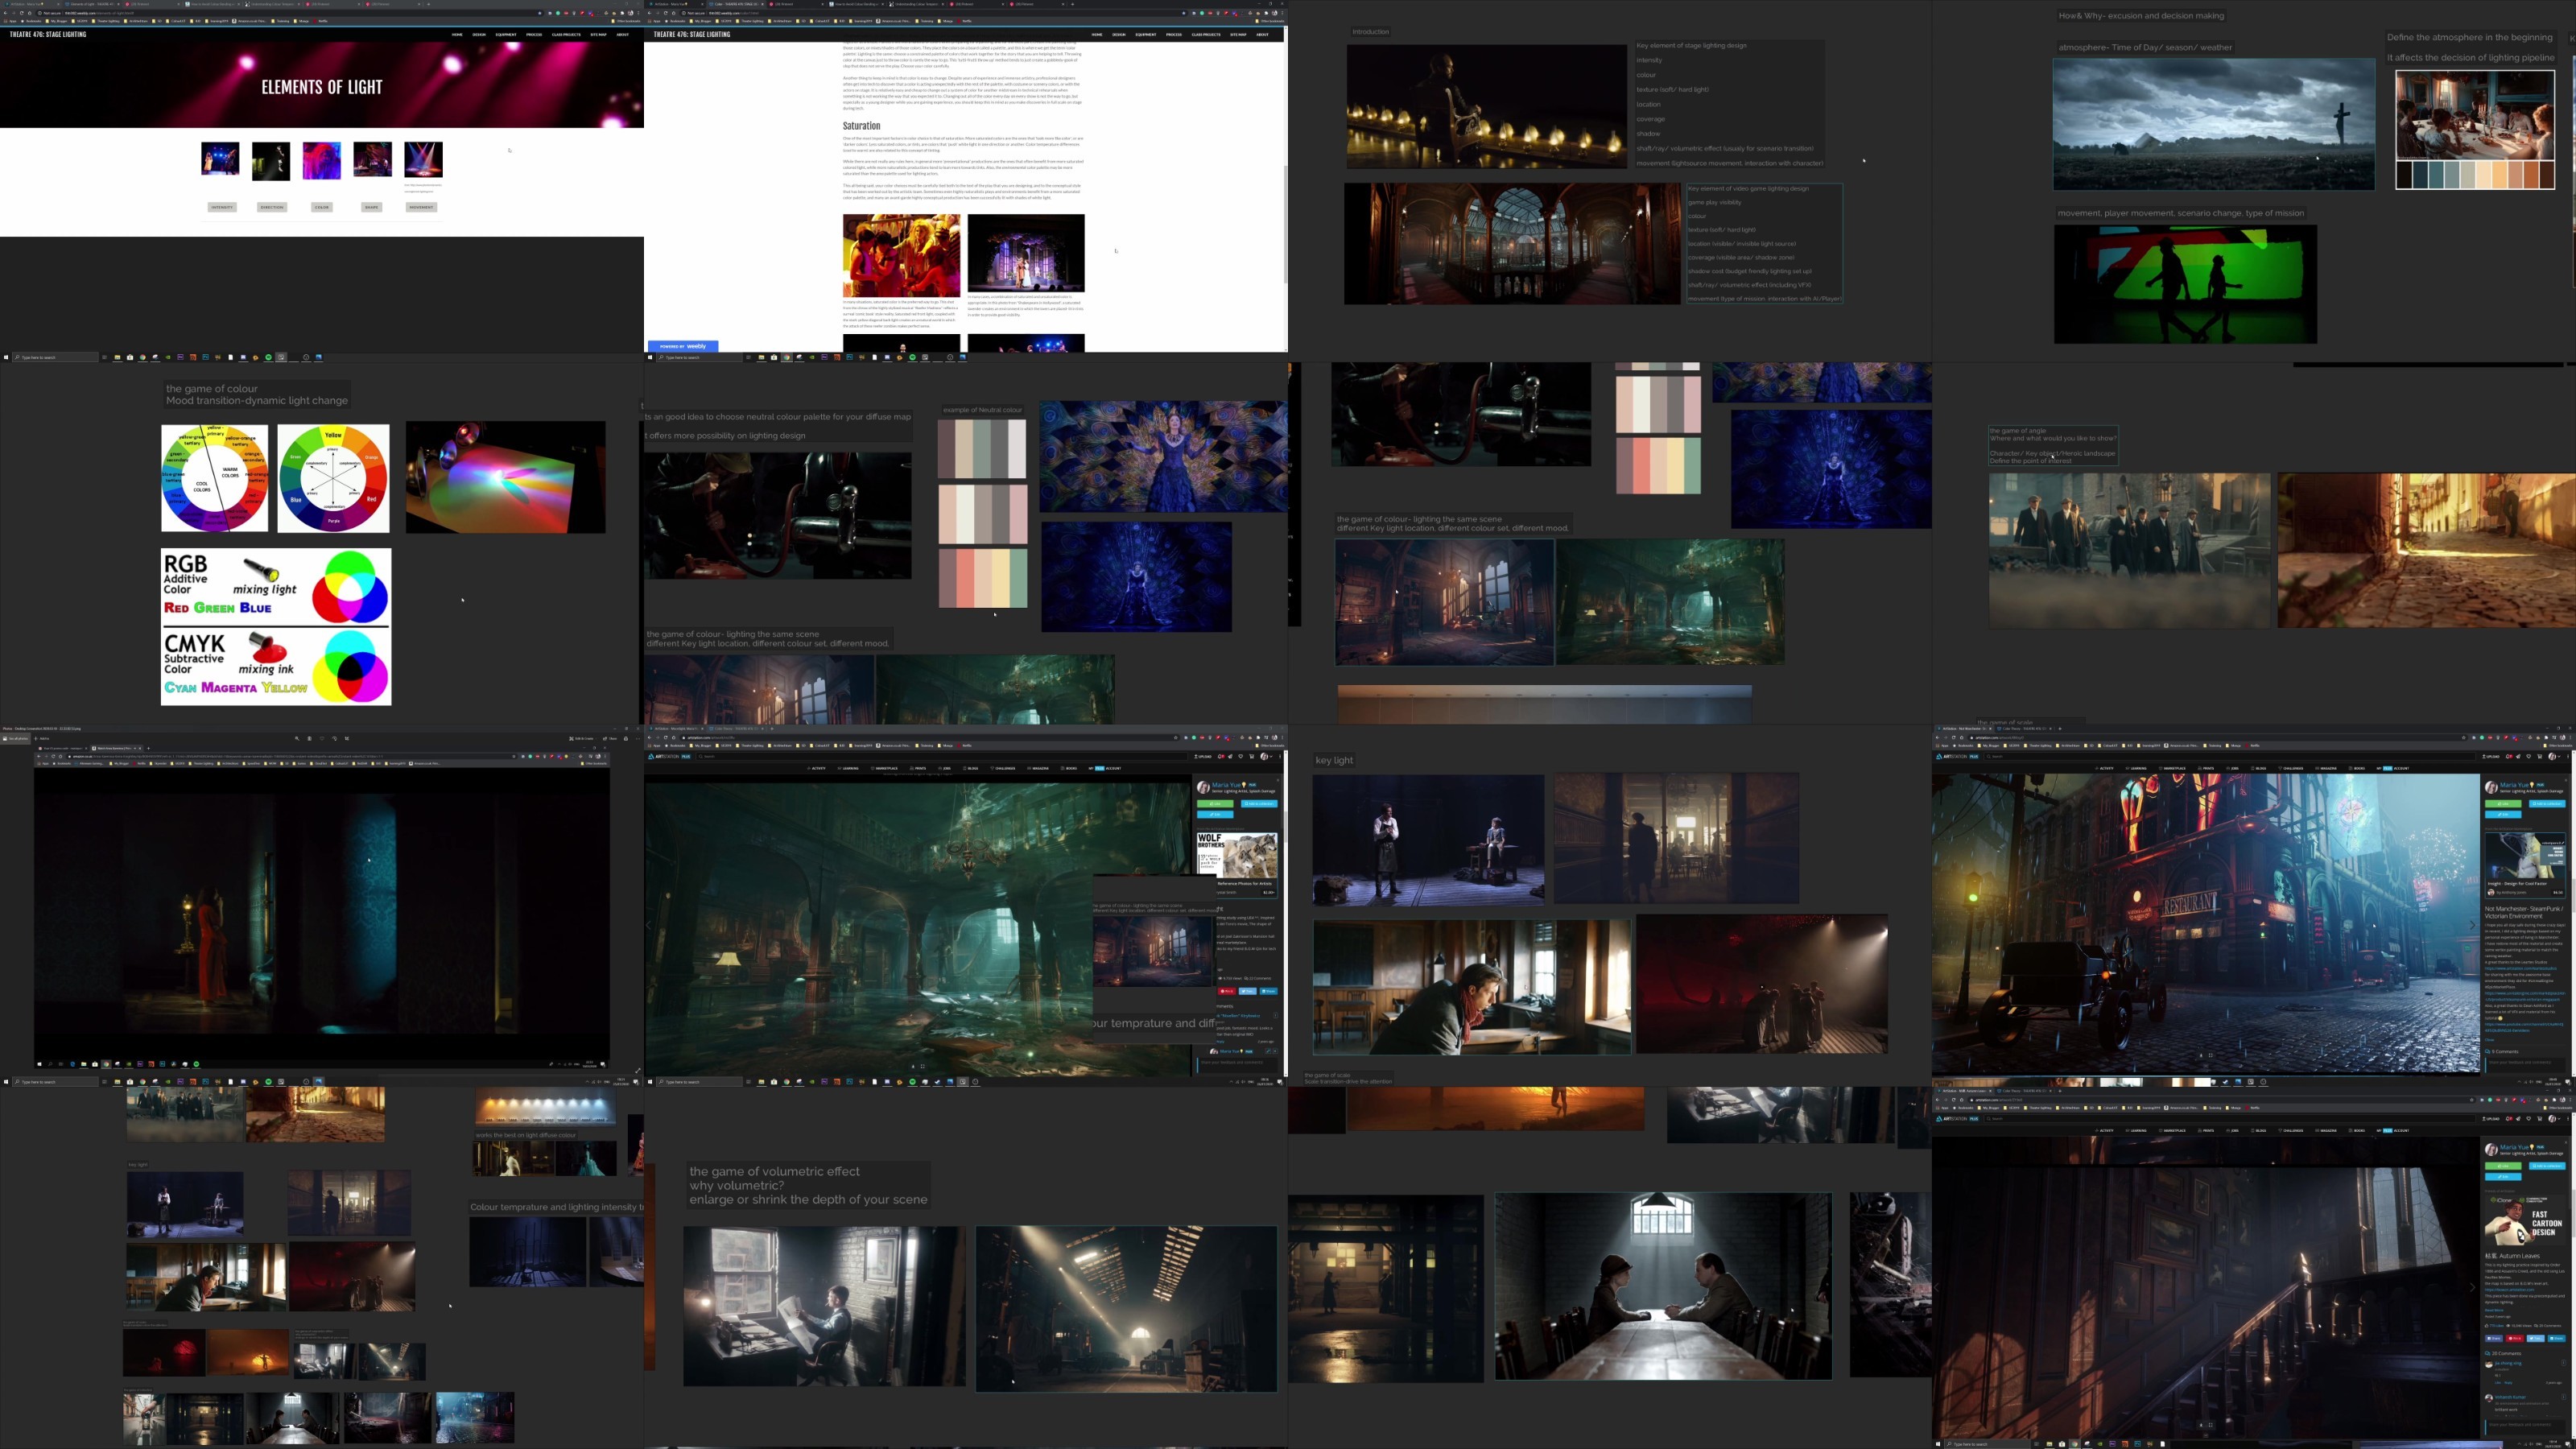This screenshot has width=2576, height=1449.
Task: Go back in the Moonlight ArtStation browser window
Action: click(649, 738)
